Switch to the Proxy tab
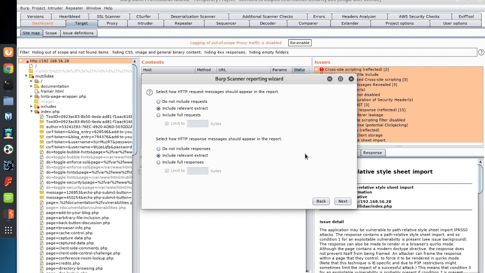Viewport: 485px width, 273px height. [112, 23]
